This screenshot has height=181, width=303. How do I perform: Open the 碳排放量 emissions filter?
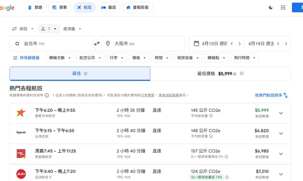188,58
